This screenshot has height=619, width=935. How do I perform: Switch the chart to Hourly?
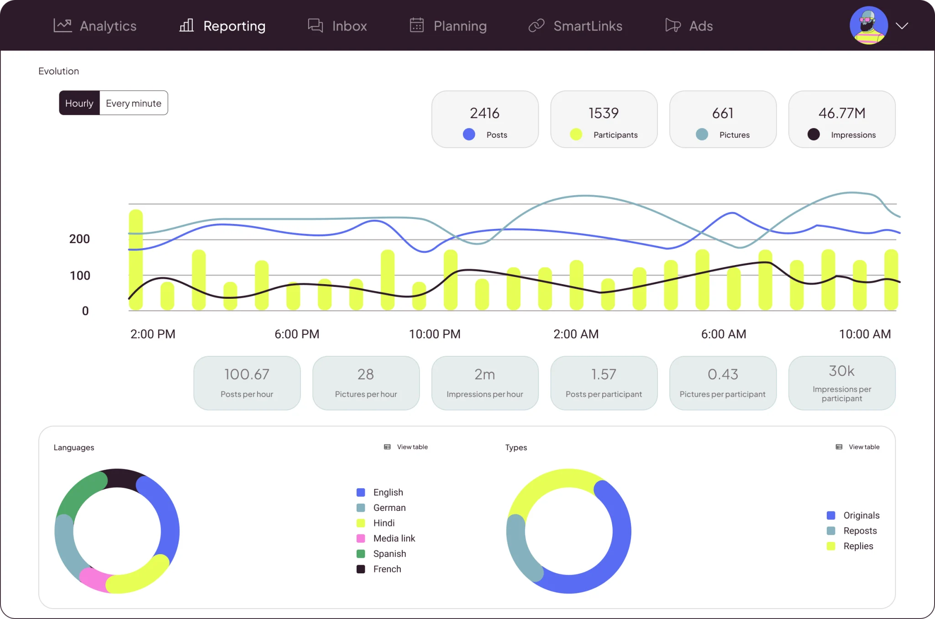(79, 103)
